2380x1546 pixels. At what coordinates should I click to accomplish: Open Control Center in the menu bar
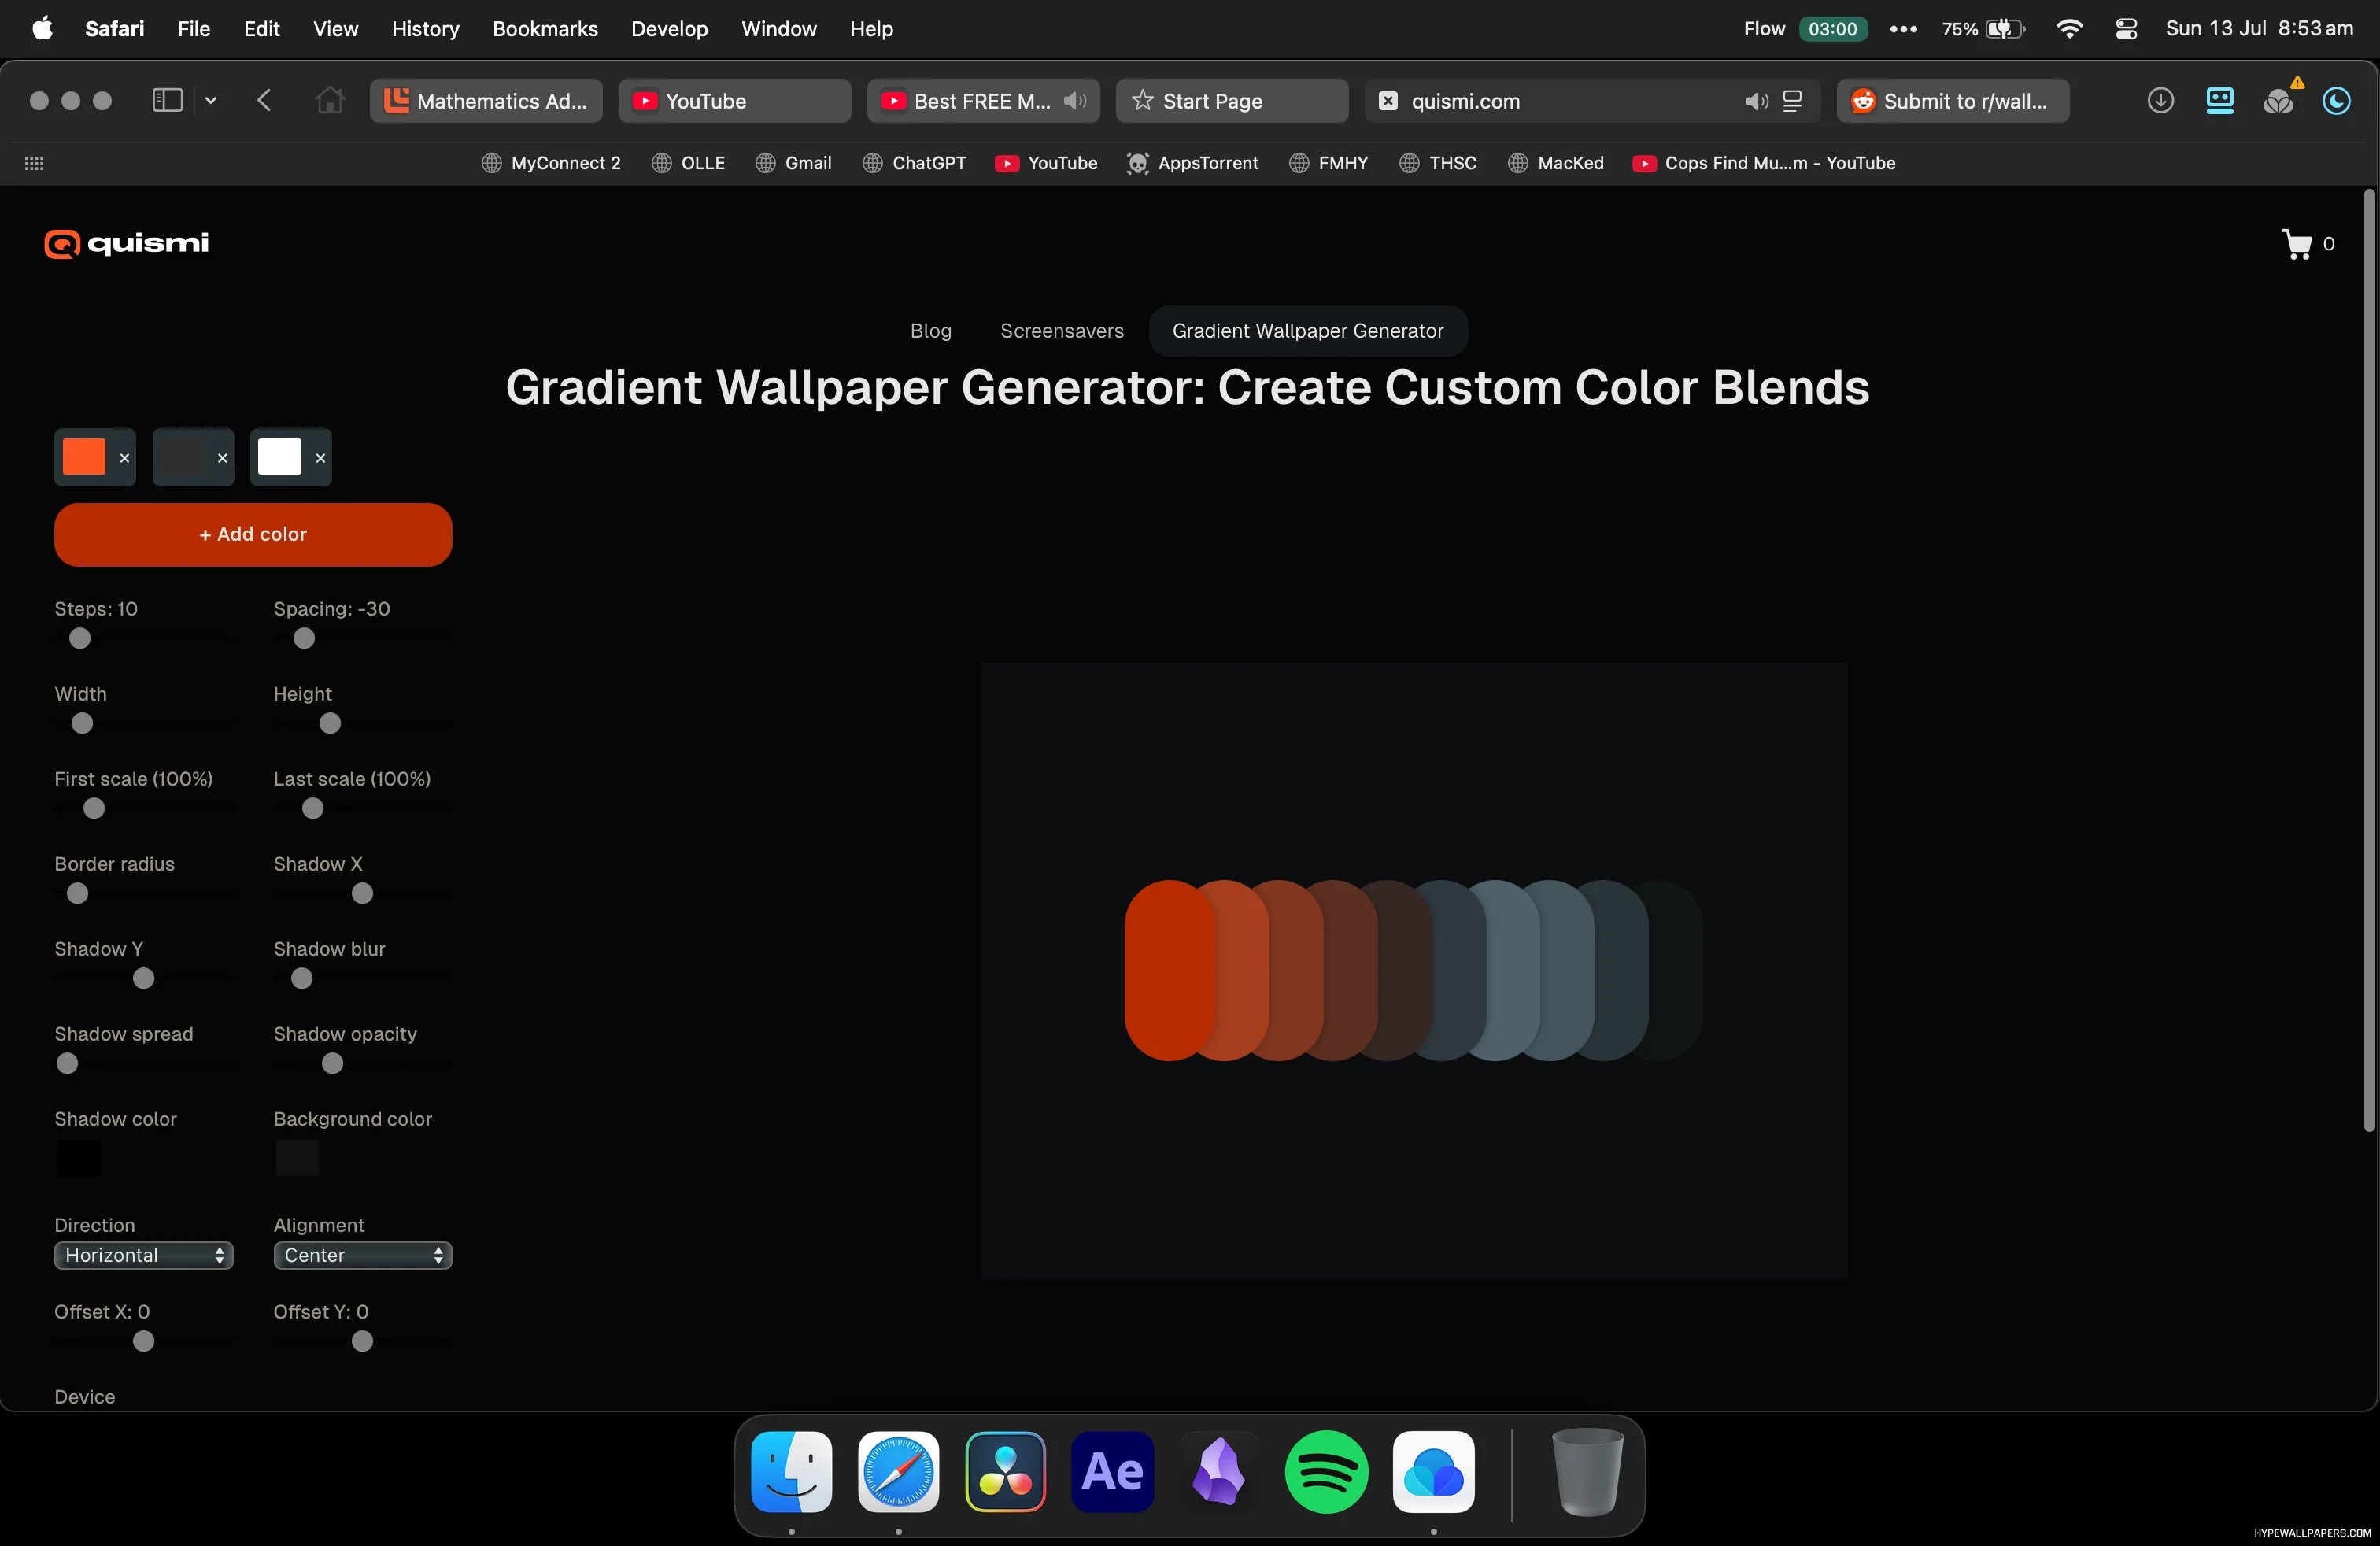tap(2126, 29)
